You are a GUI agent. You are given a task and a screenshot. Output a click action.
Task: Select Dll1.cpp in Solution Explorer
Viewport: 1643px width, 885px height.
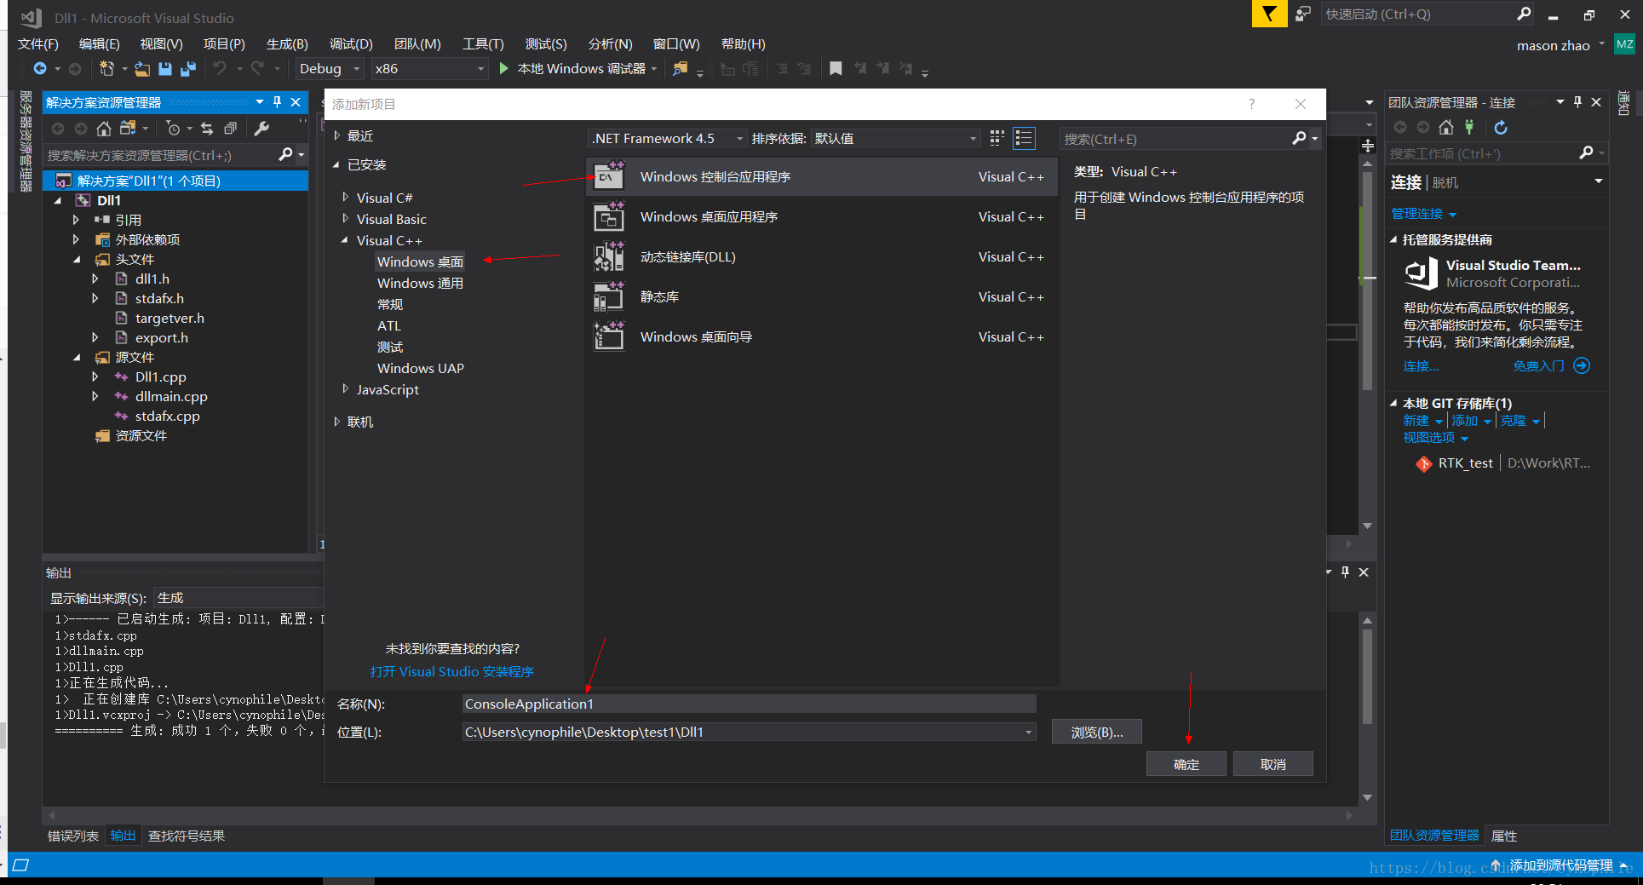(161, 376)
